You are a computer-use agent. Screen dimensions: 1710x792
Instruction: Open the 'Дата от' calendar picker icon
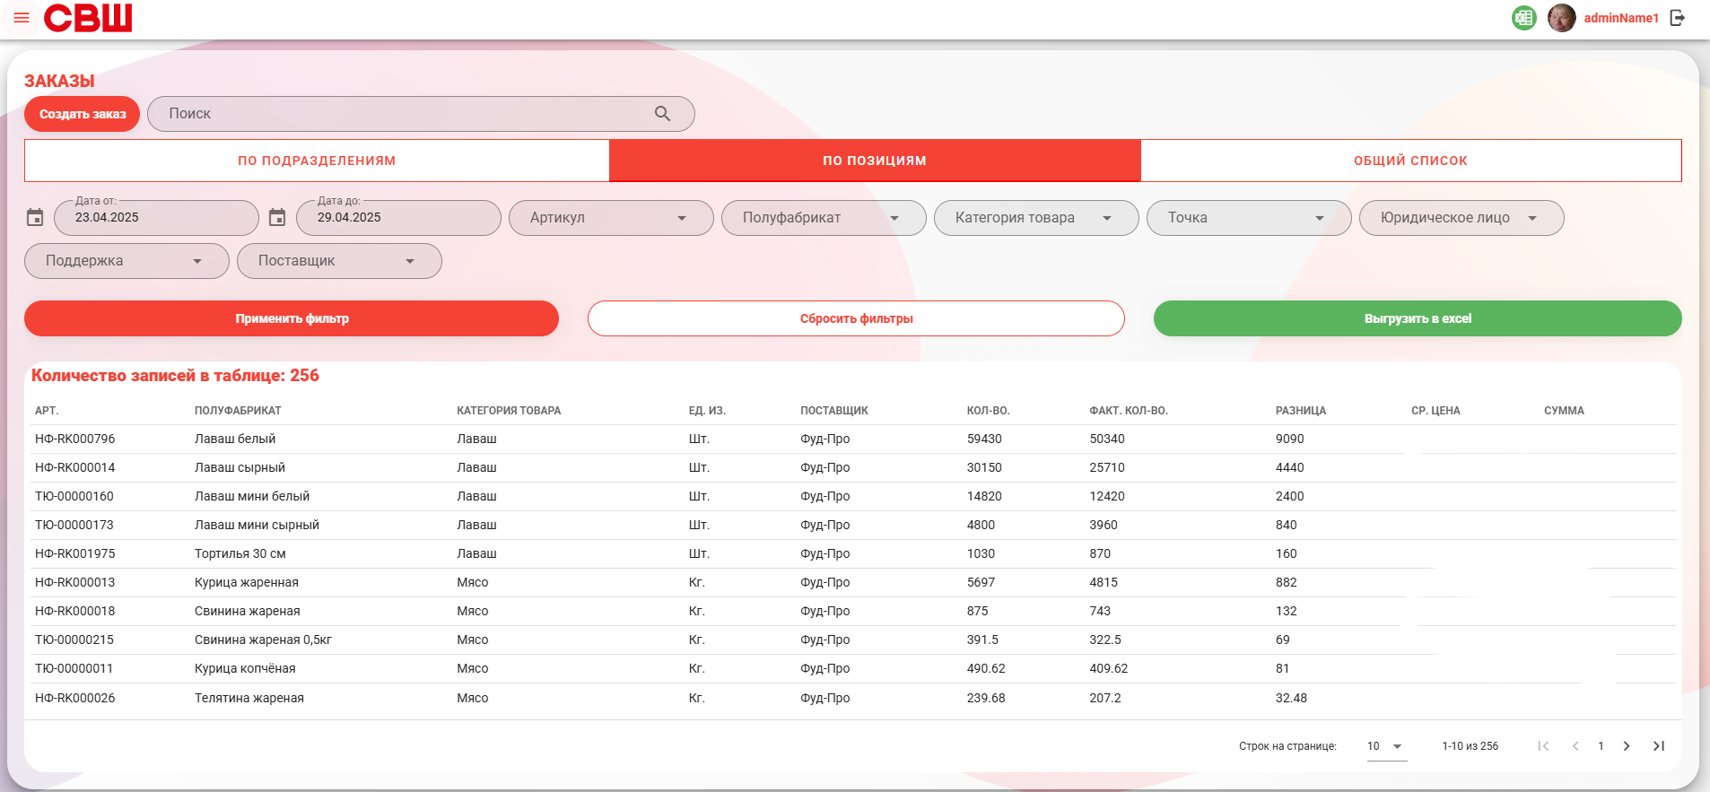35,218
